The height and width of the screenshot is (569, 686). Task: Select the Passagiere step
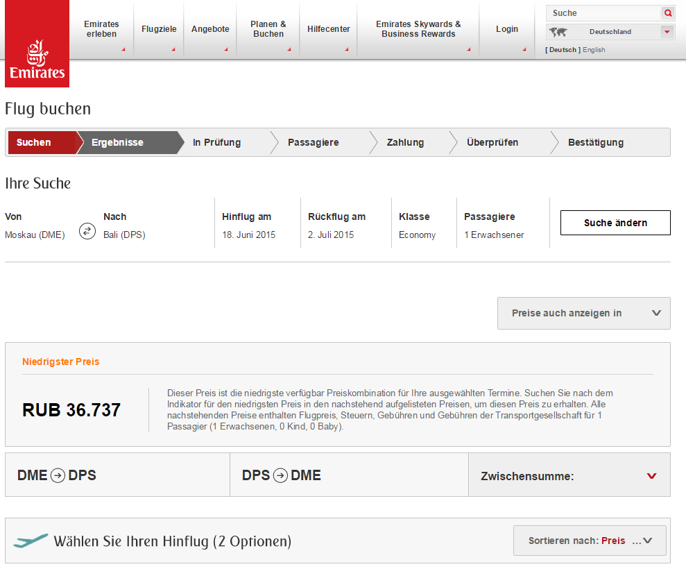314,142
